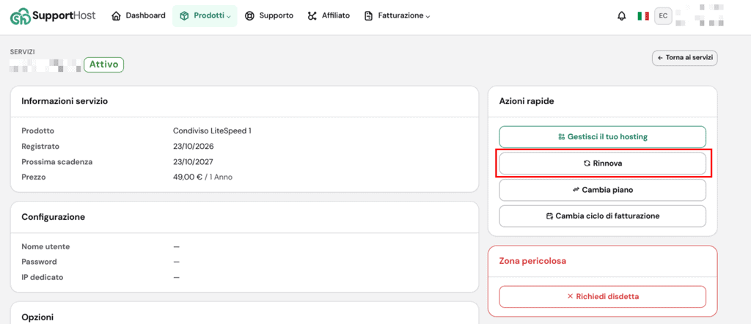Click the Italian flag language icon
The width and height of the screenshot is (751, 324).
click(x=642, y=16)
